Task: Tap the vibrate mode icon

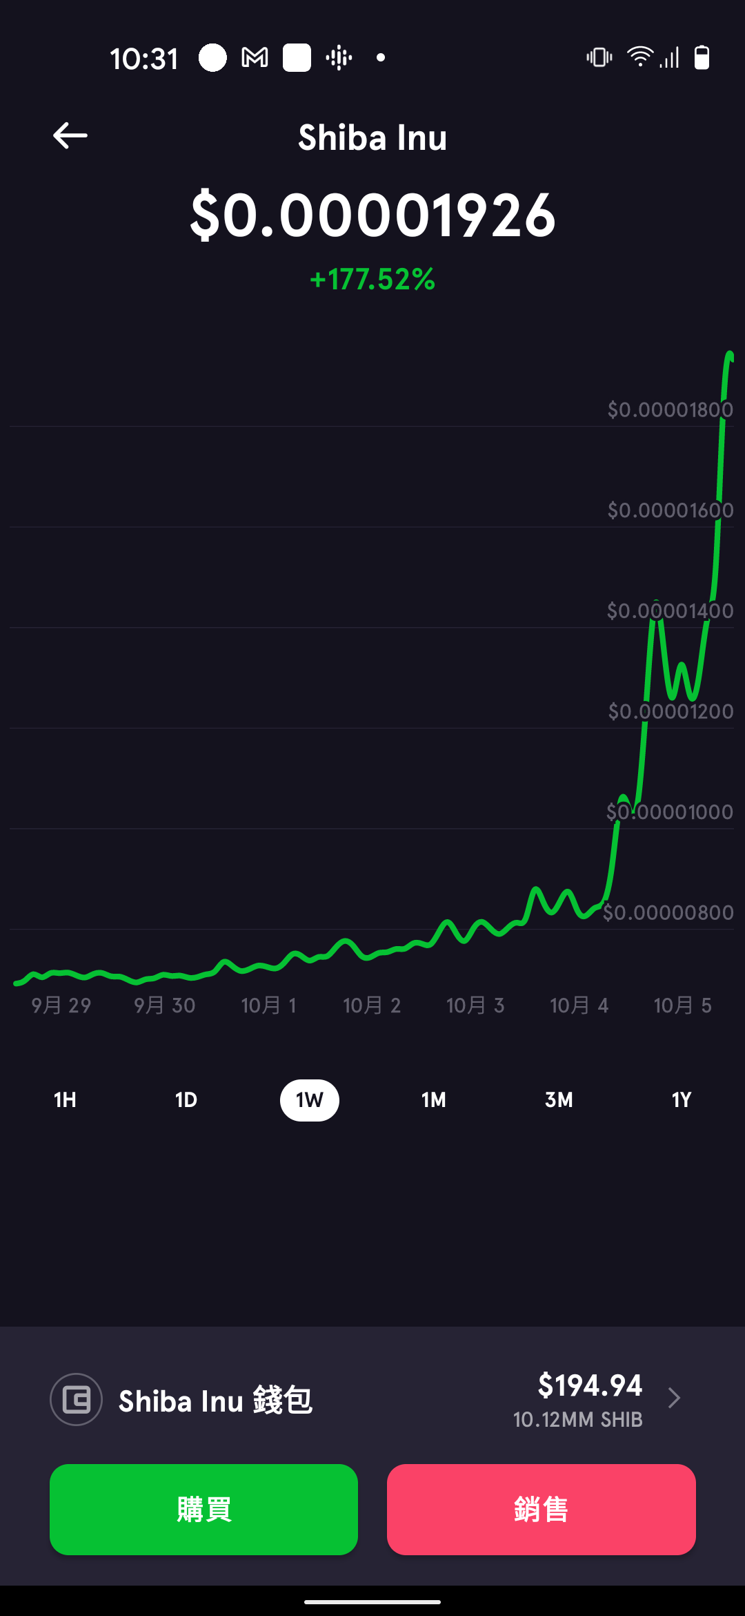Action: pos(599,57)
